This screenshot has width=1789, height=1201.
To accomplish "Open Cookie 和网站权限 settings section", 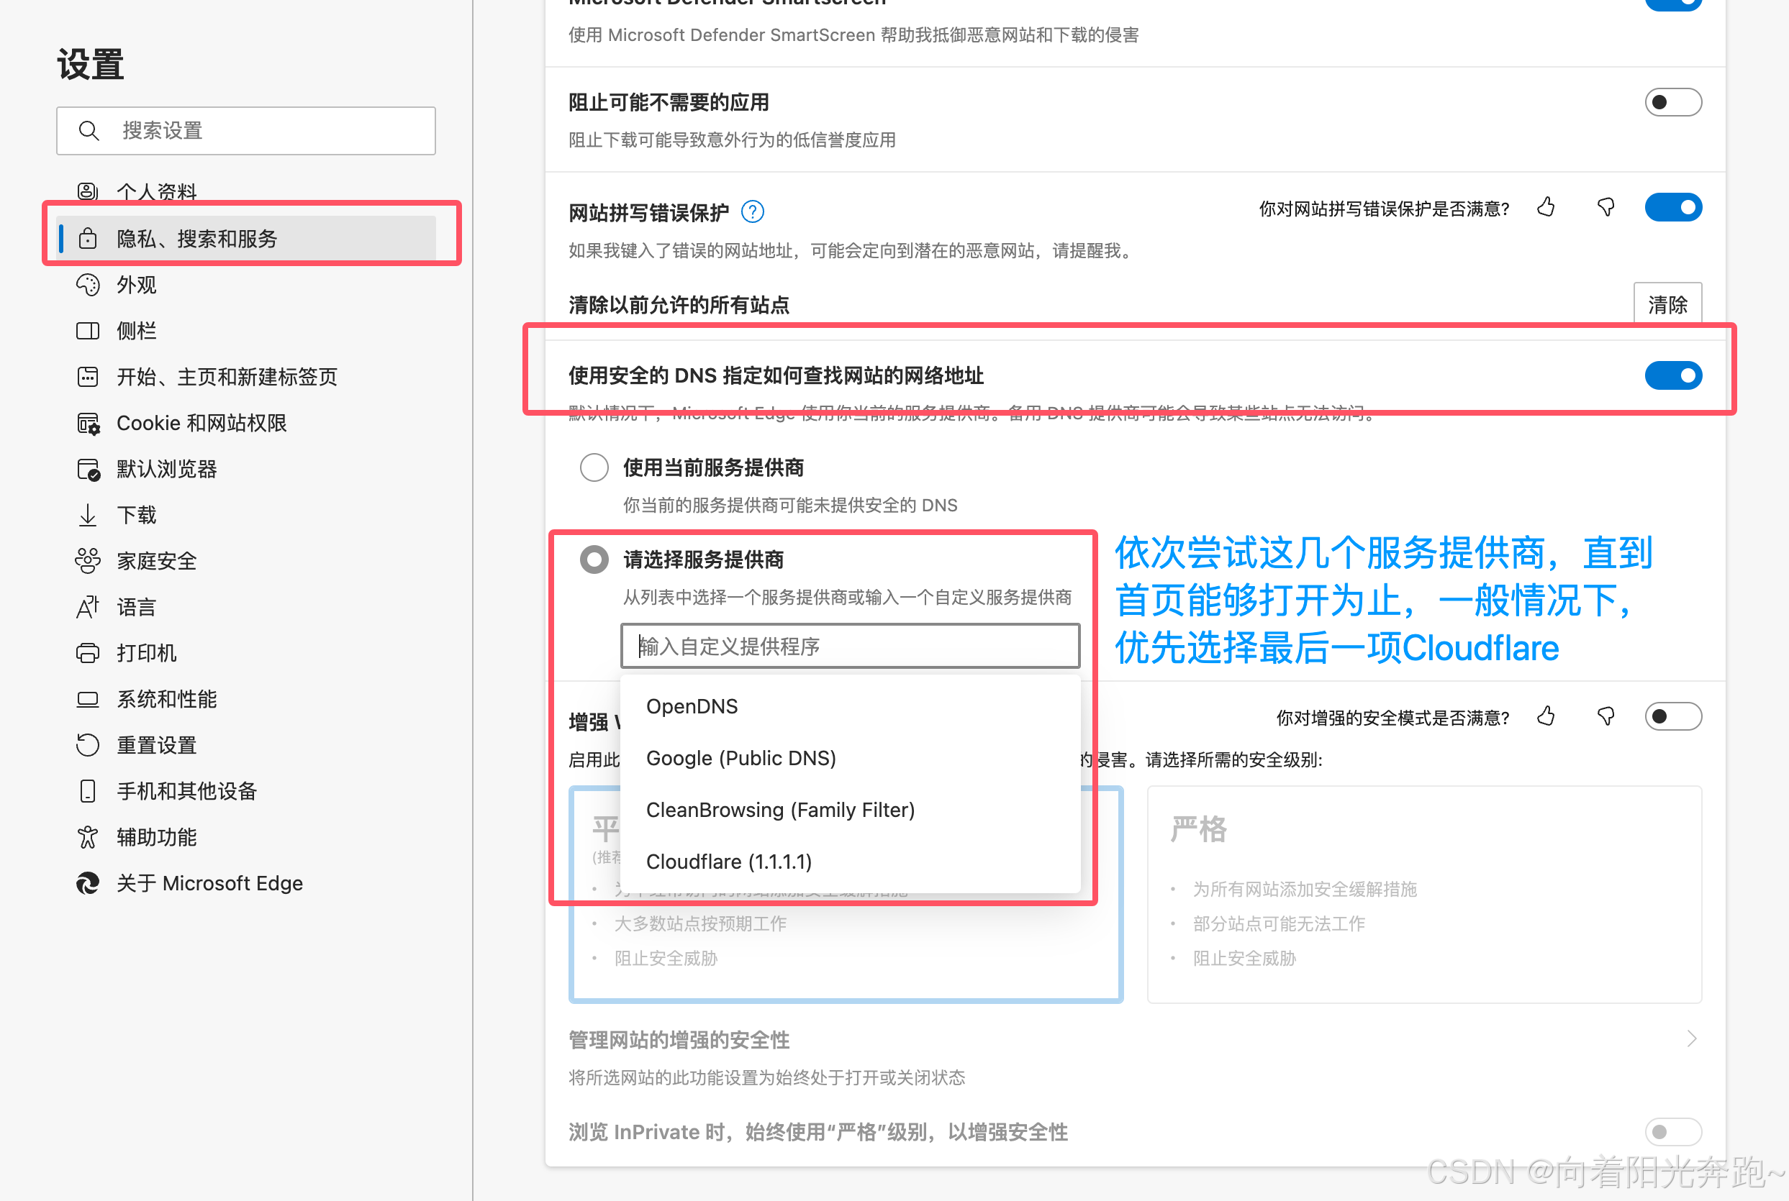I will 201,424.
